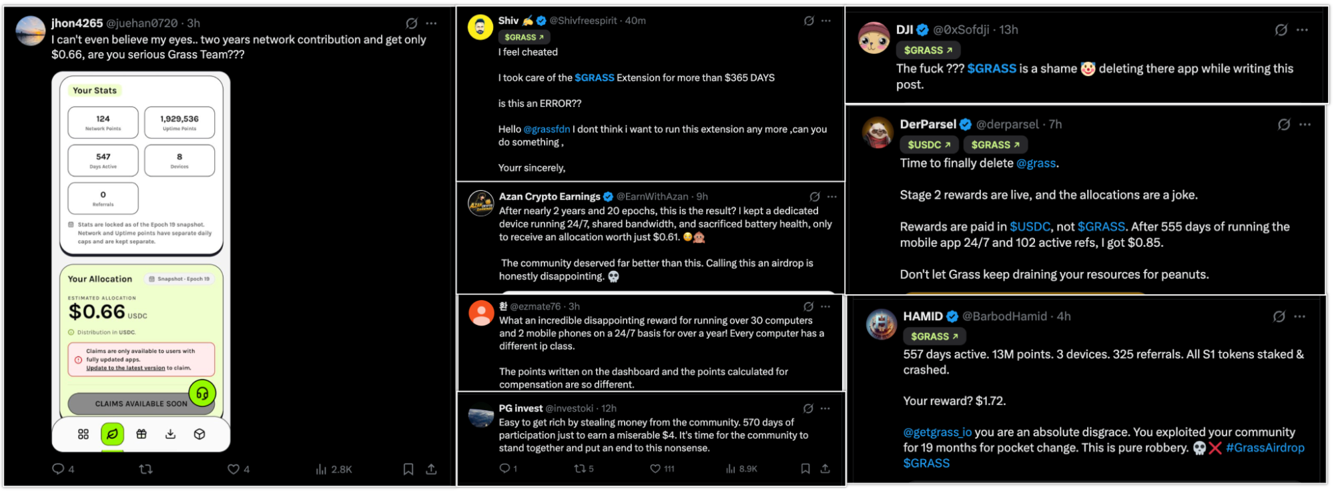Share jhon4265's tweet via share icon
The height and width of the screenshot is (491, 1334).
431,469
